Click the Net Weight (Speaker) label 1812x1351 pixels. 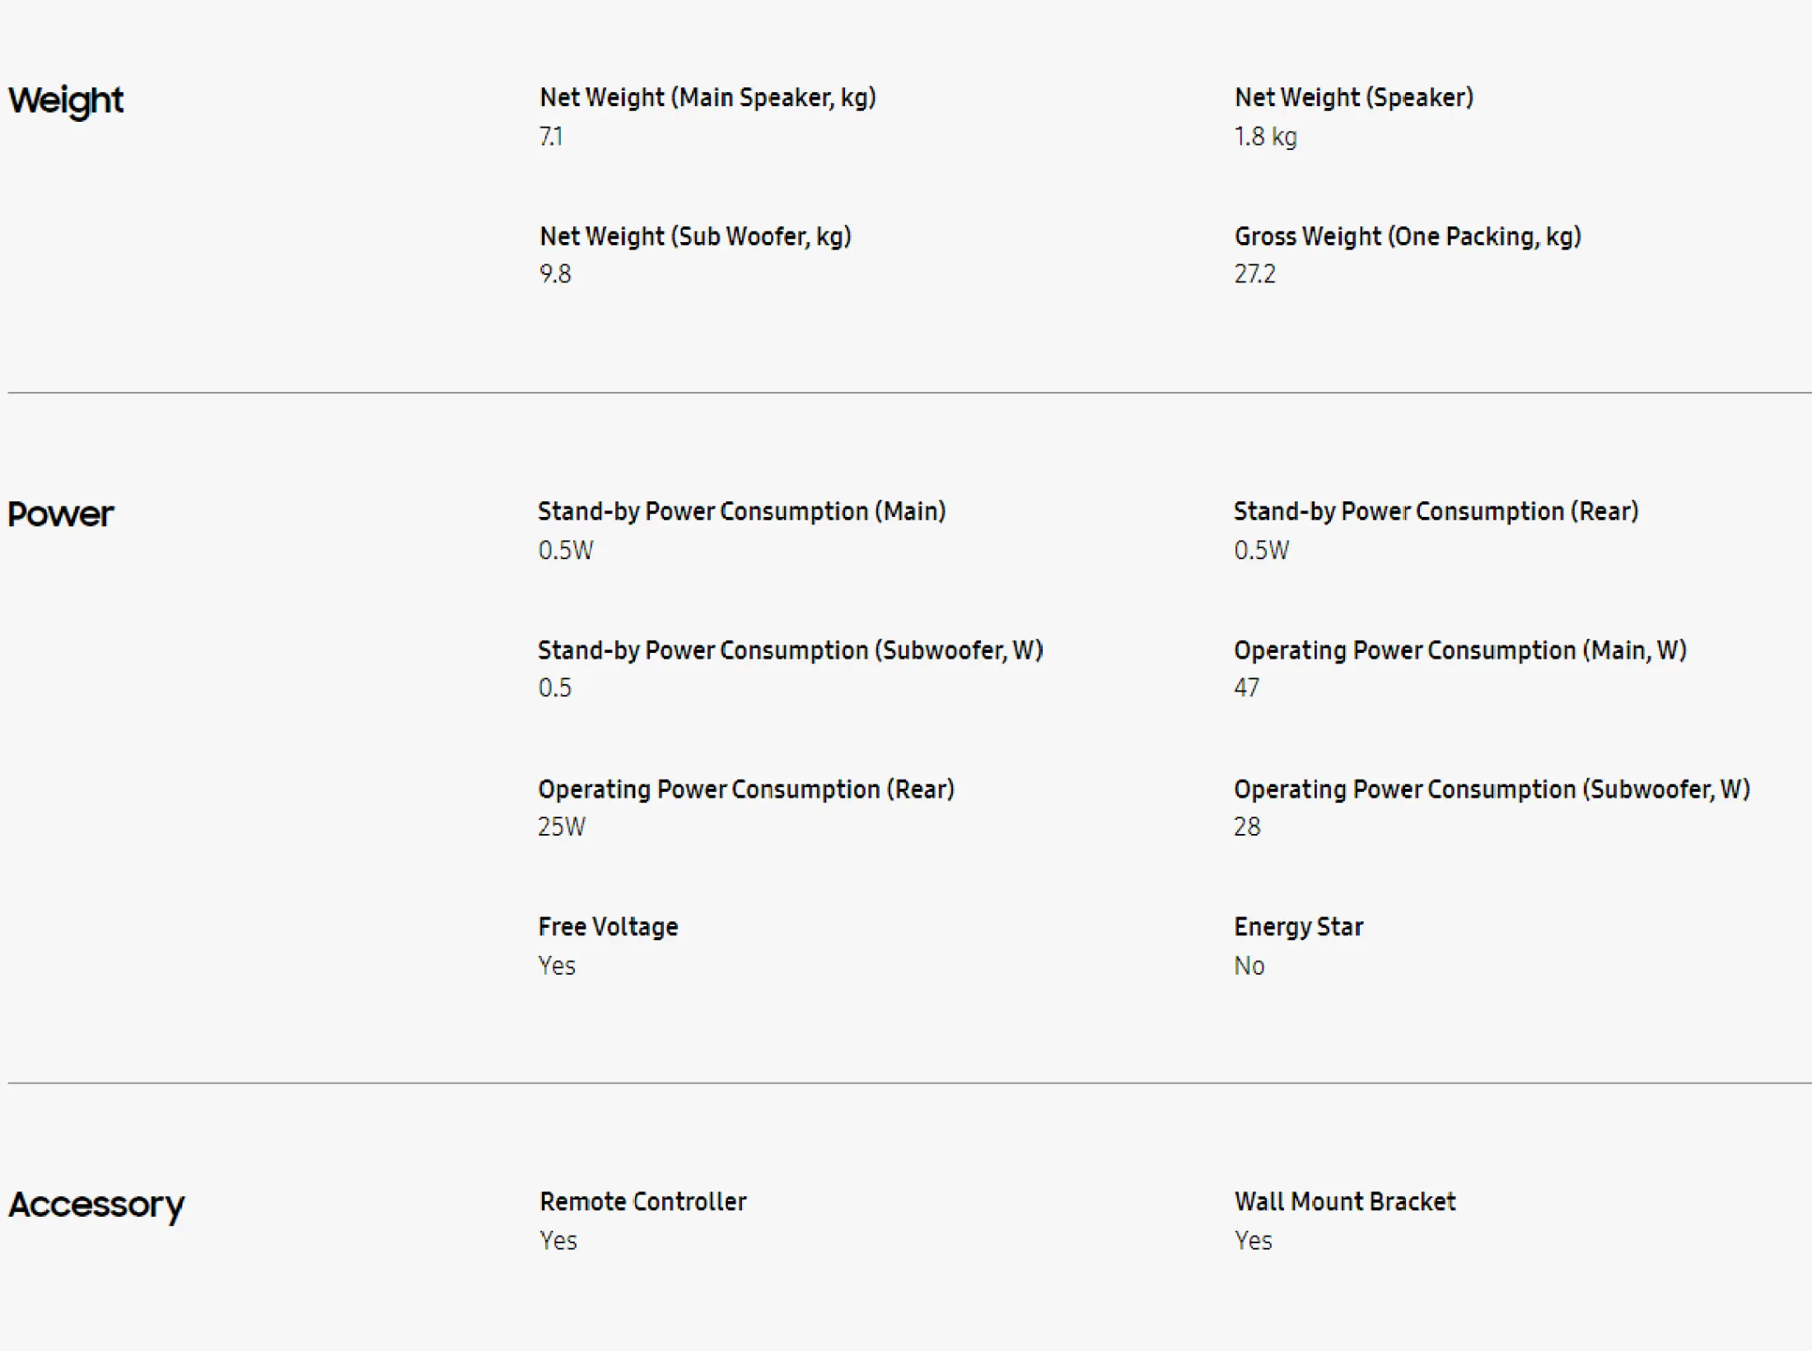click(1354, 98)
